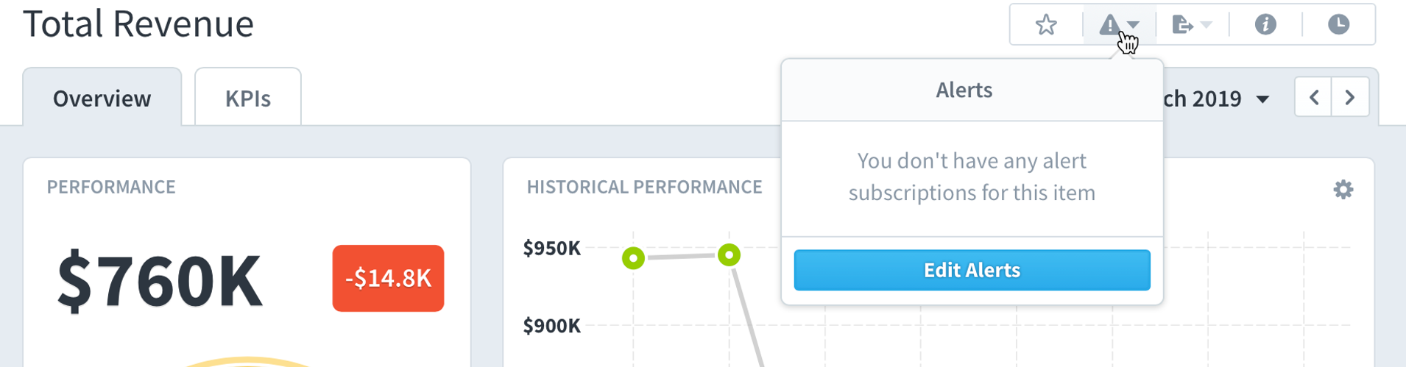Click the $760K performance value
1406x367 pixels.
tap(159, 280)
